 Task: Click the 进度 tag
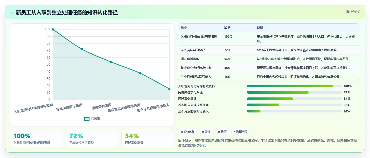pos(222,132)
